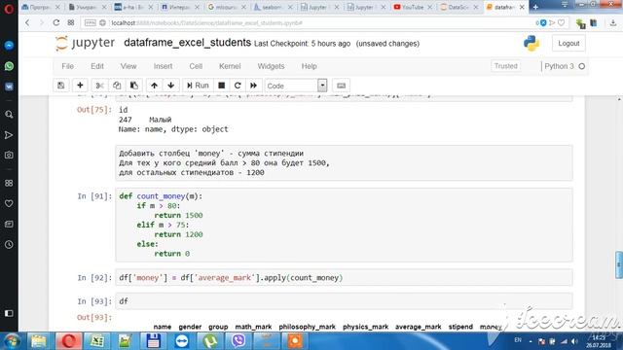Switch to the seaborn browser tab
623x350 pixels.
(274, 7)
